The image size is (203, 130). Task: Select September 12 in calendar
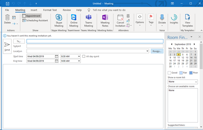pos(183,57)
